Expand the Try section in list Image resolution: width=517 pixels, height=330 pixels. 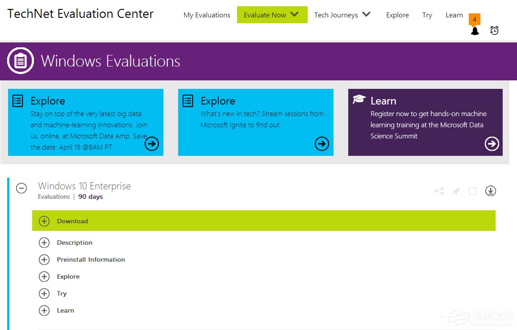[x=44, y=293]
